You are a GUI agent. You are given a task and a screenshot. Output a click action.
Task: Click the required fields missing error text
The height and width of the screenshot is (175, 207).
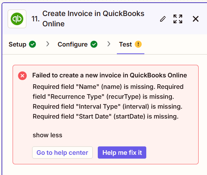tap(108, 101)
